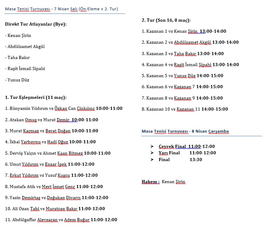Click Taha Bakır in the bye list
267x234 pixels.
coord(17,58)
